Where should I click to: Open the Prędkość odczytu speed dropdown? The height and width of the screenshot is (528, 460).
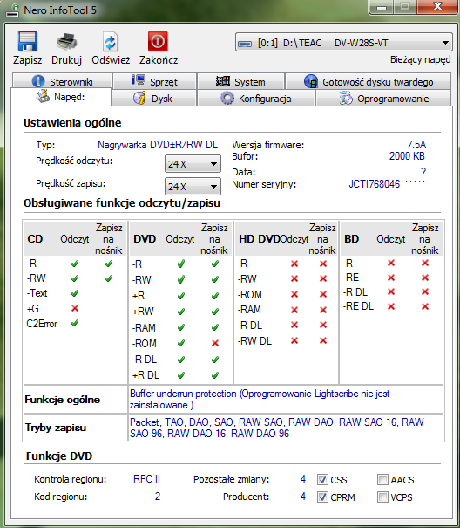(193, 164)
